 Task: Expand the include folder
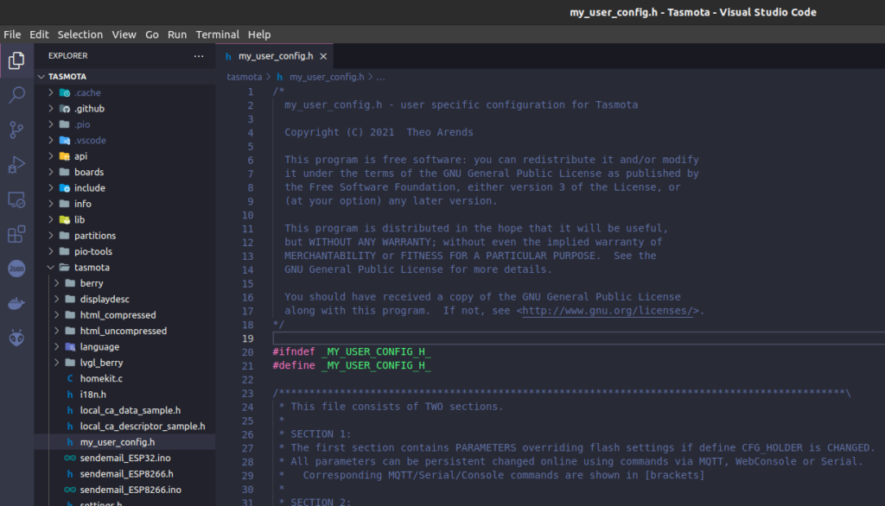[x=124, y=188]
